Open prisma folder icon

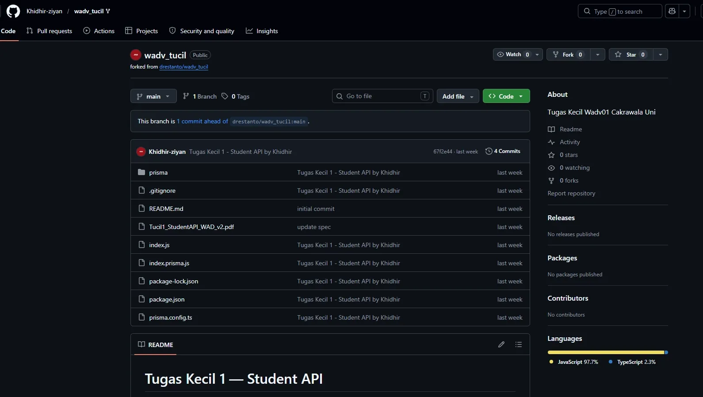pyautogui.click(x=141, y=172)
